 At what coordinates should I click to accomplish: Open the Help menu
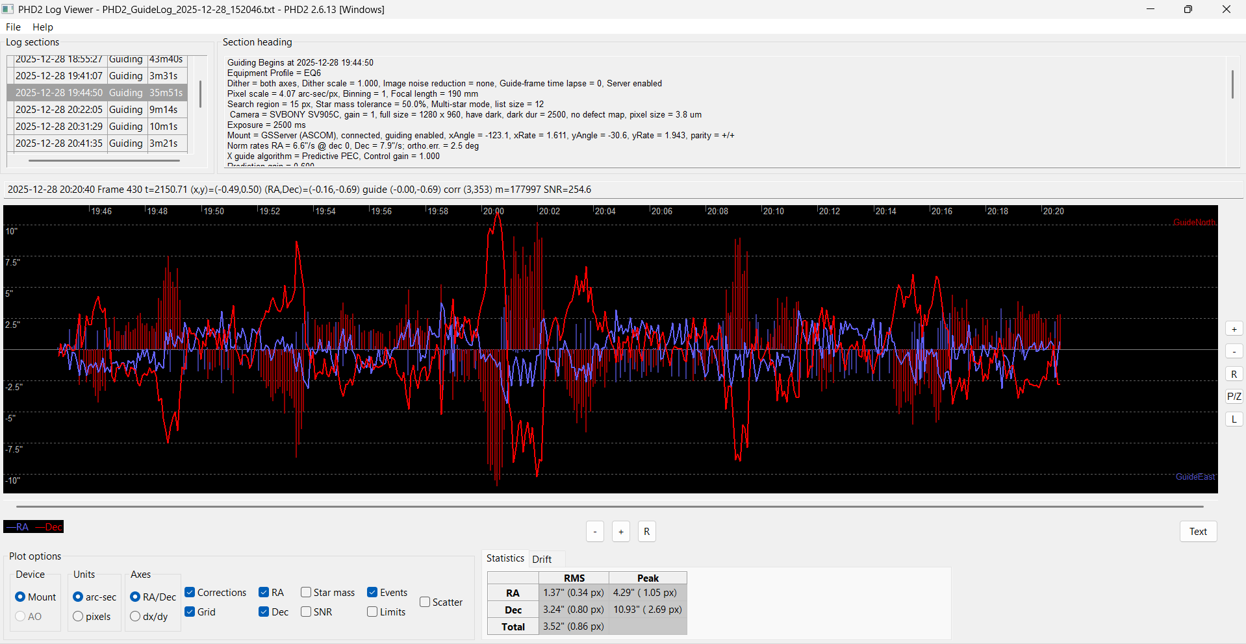pos(43,27)
